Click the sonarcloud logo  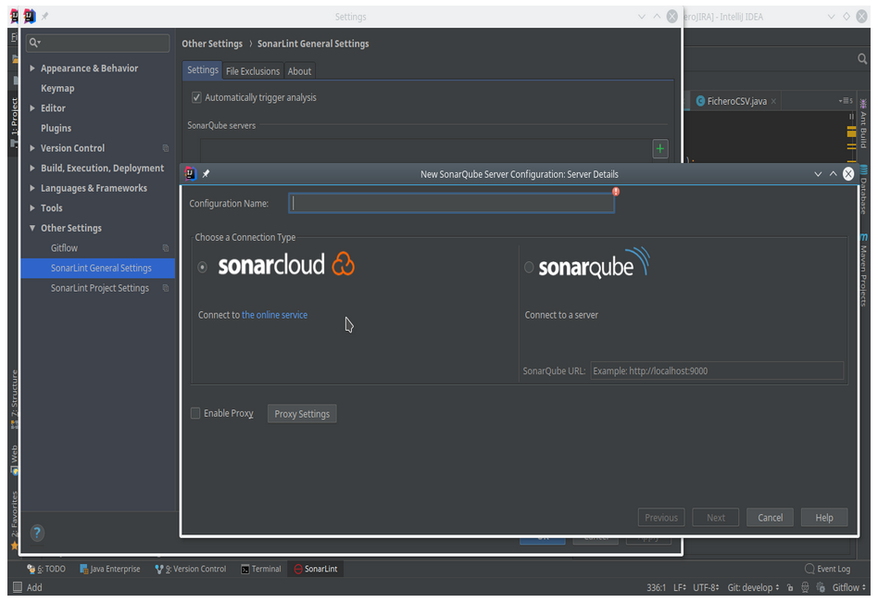coord(286,265)
